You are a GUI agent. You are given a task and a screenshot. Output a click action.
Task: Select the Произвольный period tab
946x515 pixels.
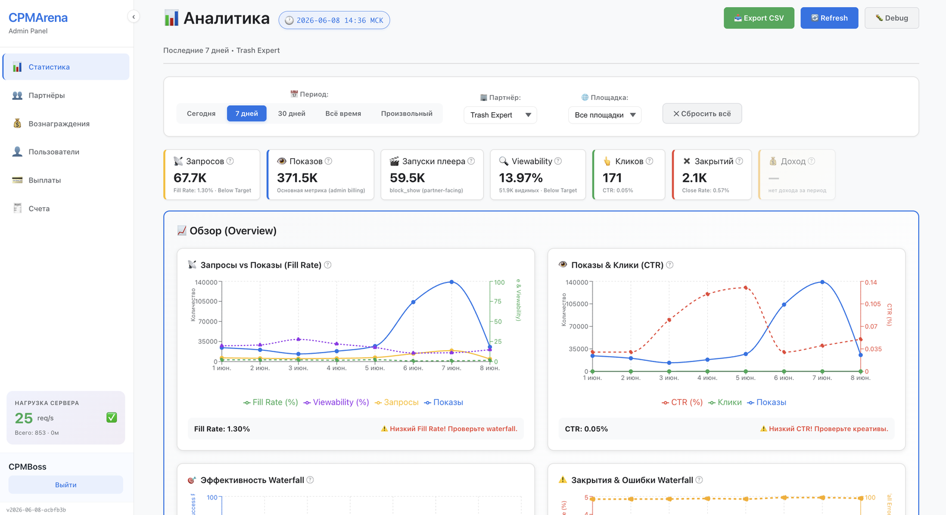click(x=407, y=113)
